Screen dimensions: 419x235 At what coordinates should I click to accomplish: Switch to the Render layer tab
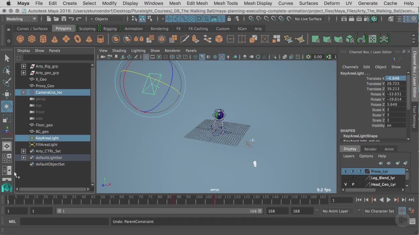(x=370, y=149)
